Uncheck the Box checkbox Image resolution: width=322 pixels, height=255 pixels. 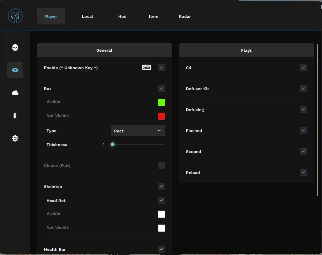(162, 88)
